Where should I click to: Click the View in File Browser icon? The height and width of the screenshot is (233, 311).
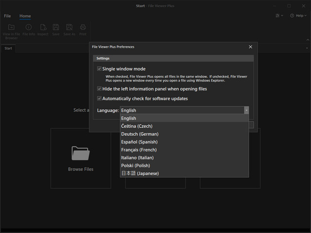coord(11,27)
